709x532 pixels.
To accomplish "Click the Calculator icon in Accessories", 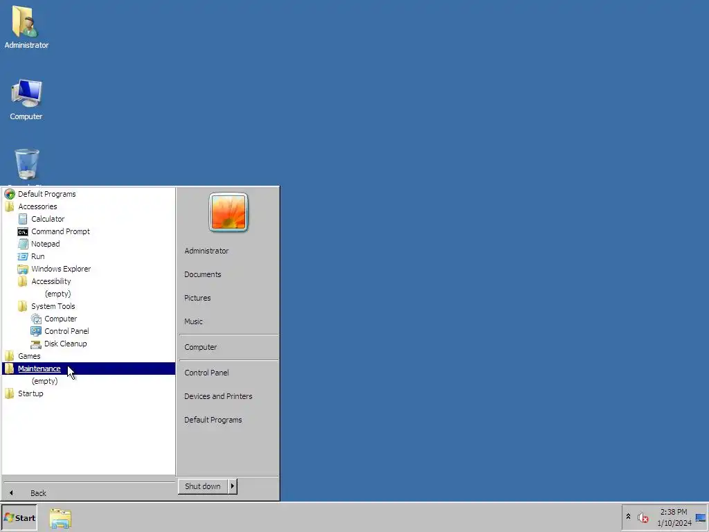I will coord(23,219).
